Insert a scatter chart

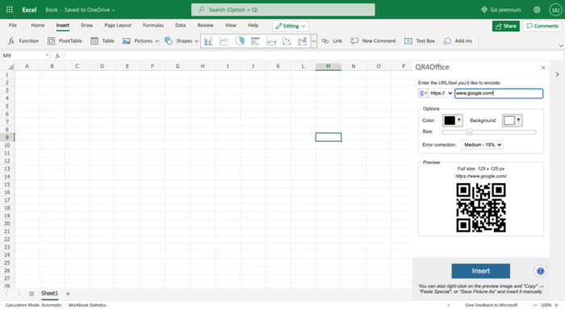click(x=287, y=41)
